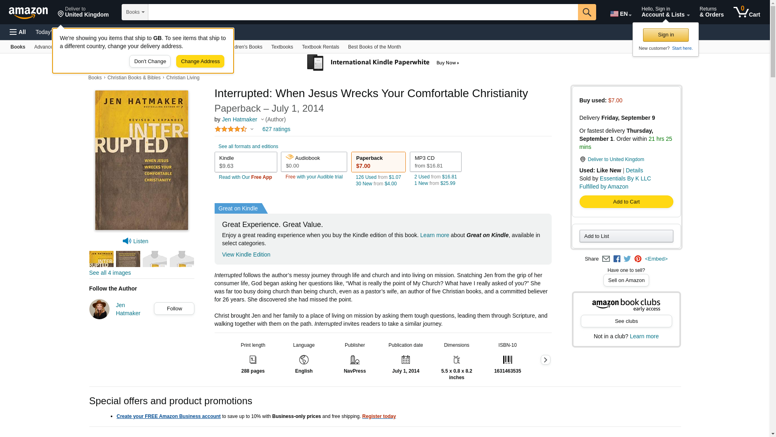Click the Amazon logo
This screenshot has height=437, width=776.
coord(28,13)
